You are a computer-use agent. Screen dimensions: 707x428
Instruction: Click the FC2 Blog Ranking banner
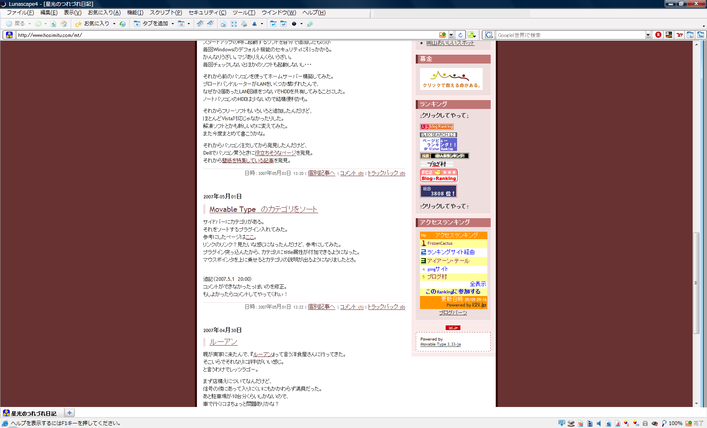(439, 175)
